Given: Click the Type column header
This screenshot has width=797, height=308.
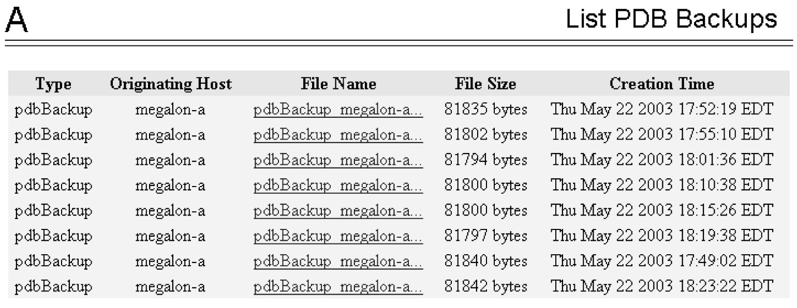Looking at the screenshot, I should coord(53,84).
